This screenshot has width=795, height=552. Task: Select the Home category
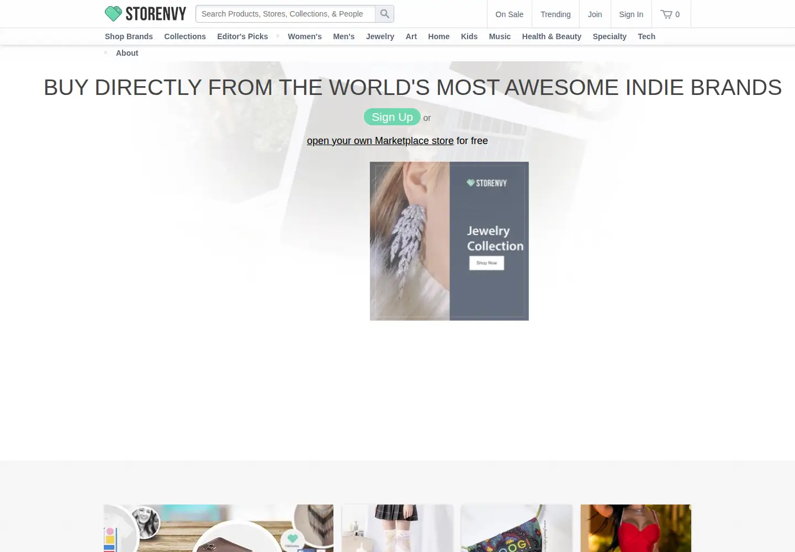tap(439, 36)
